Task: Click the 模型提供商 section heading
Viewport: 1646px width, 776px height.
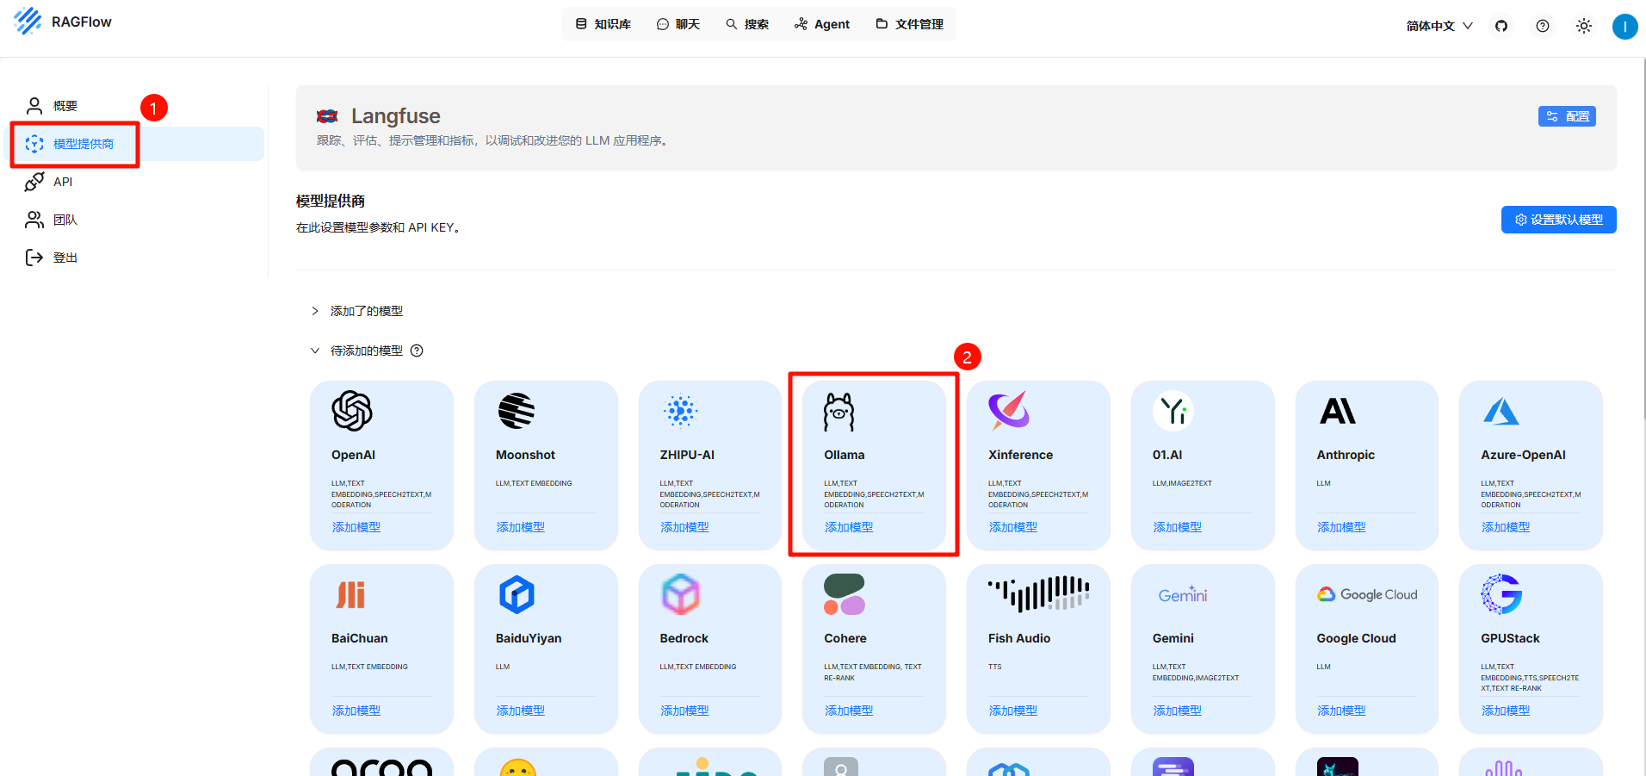Action: (x=331, y=201)
